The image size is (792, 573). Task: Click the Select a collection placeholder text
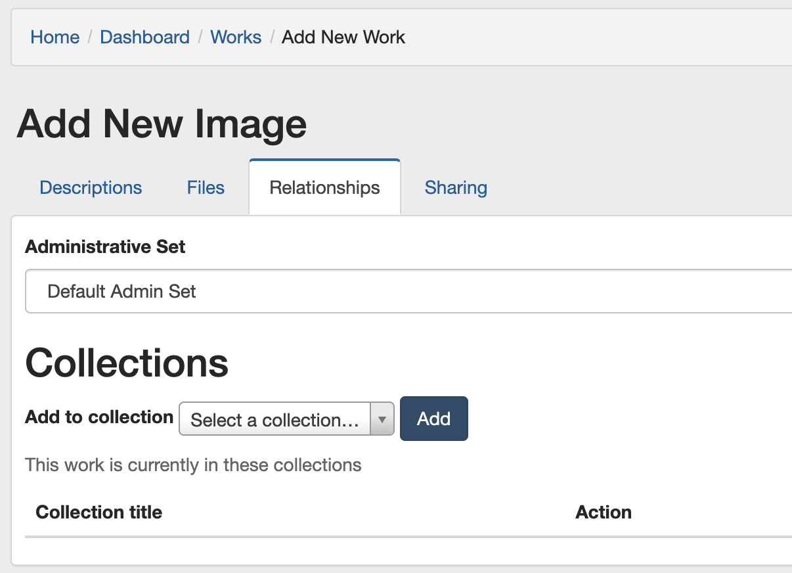(x=275, y=420)
